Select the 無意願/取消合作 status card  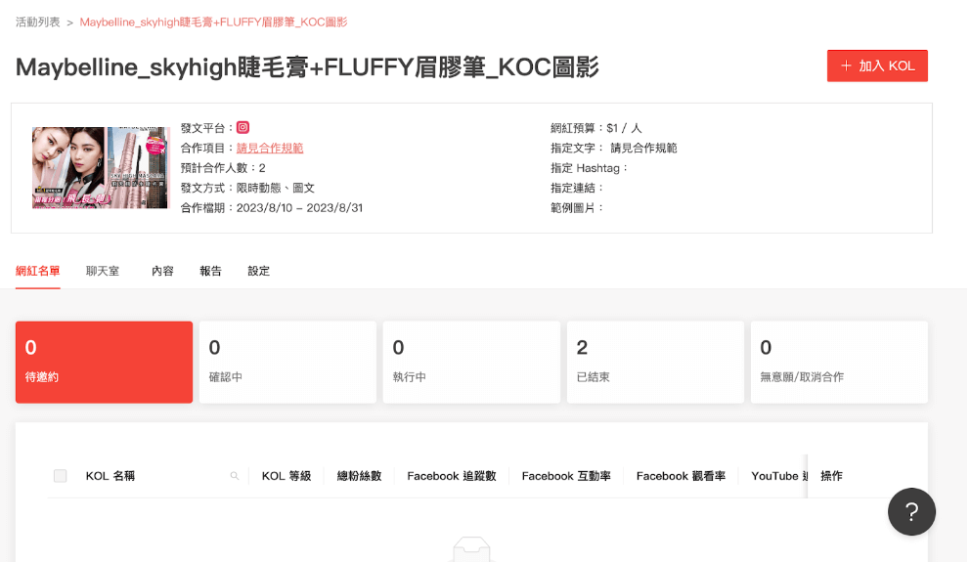point(839,363)
